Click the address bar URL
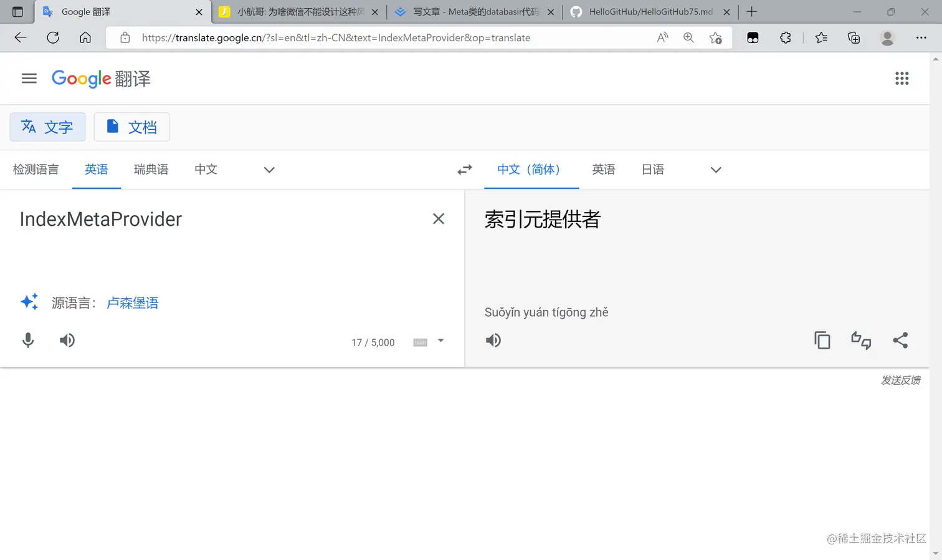 [336, 37]
